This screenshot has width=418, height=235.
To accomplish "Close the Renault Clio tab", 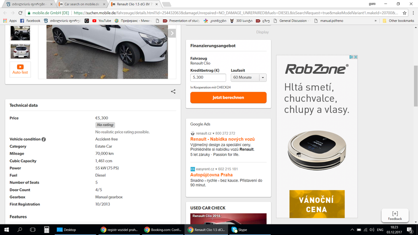I will click(156, 4).
